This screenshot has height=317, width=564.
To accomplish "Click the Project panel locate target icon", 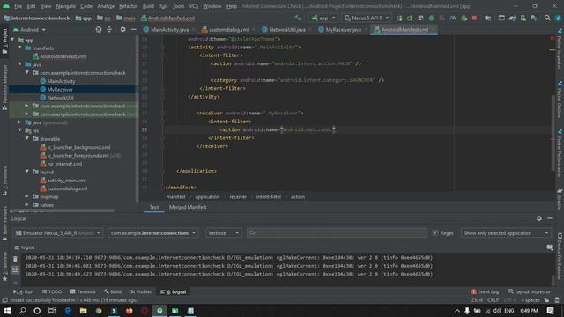I will coord(99,29).
